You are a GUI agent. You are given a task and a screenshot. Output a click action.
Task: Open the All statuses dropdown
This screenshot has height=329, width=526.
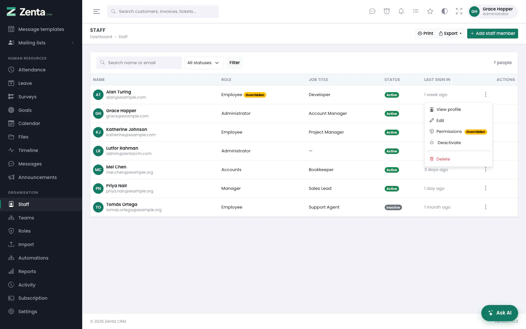coord(204,63)
